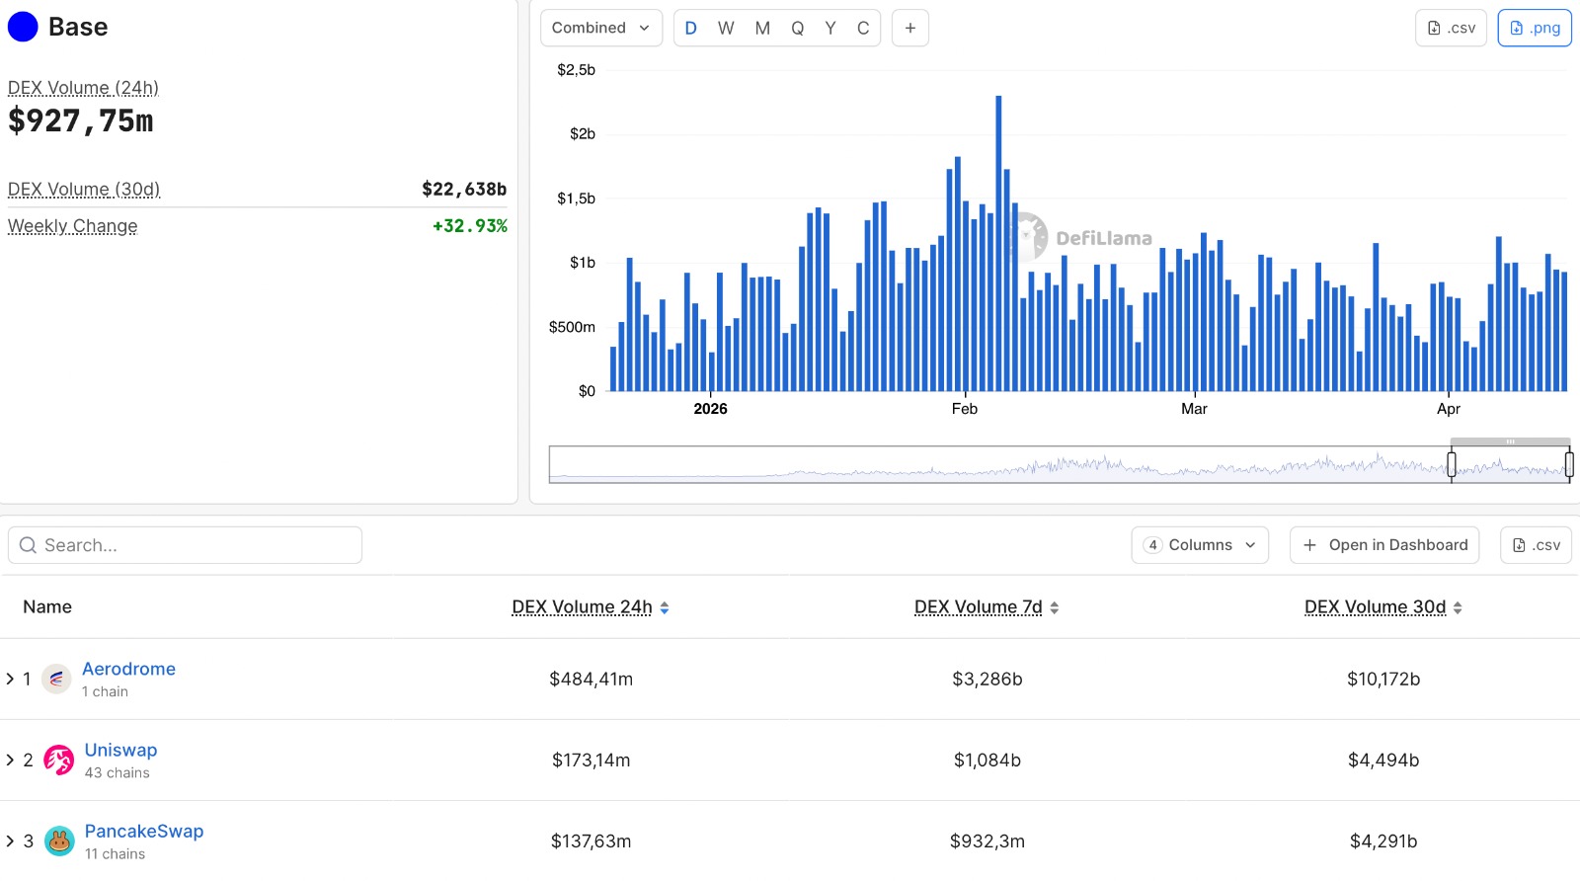The image size is (1580, 881).
Task: Click the PancakeSwap bunny logo icon
Action: pyautogui.click(x=59, y=841)
